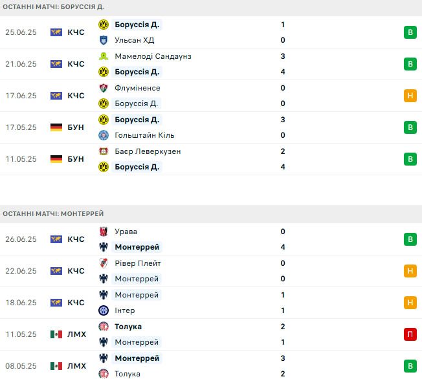422x379 pixels.
Task: Click Inter club logo
Action: tap(104, 310)
